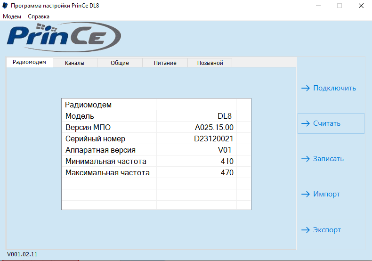Select the Минимальная частота label cell

[109, 161]
